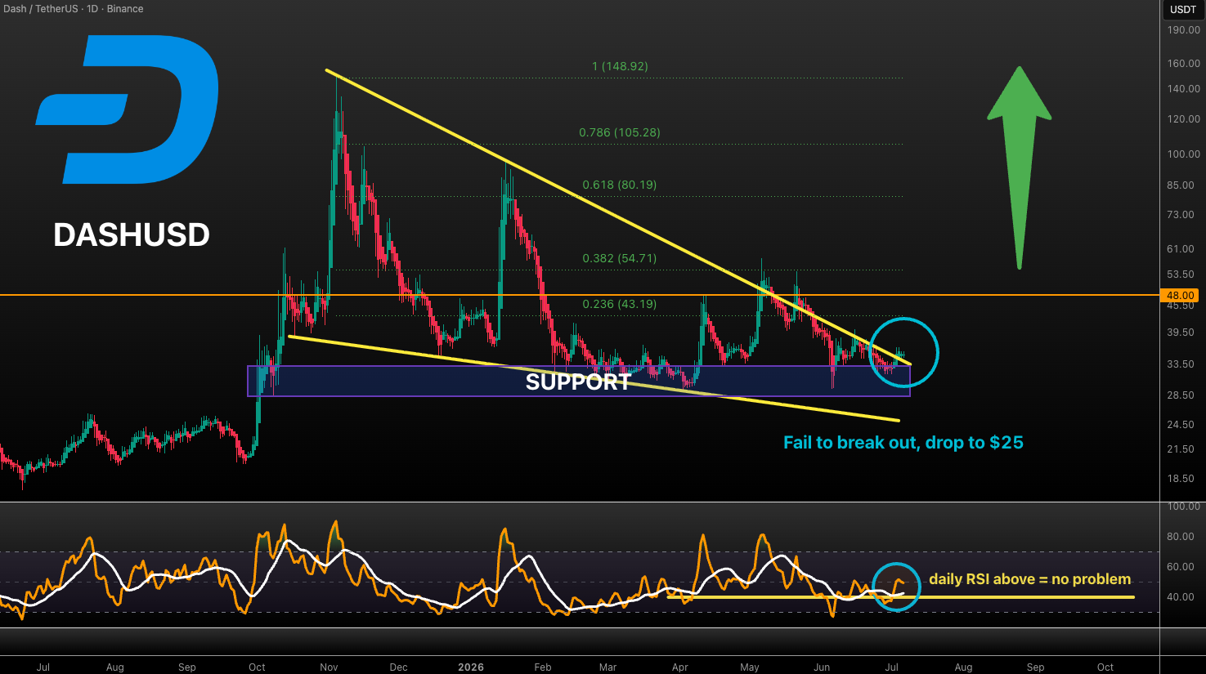The height and width of the screenshot is (674, 1206).
Task: Select the SUPPORT zone text
Action: click(x=578, y=382)
